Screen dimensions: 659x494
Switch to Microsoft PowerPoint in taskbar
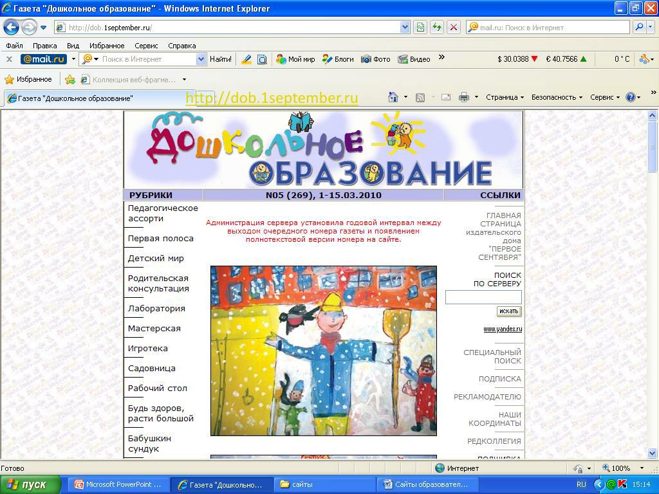[118, 485]
